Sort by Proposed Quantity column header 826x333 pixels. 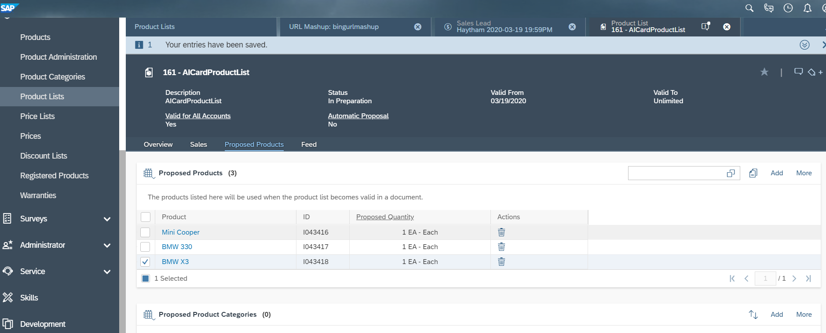[385, 217]
